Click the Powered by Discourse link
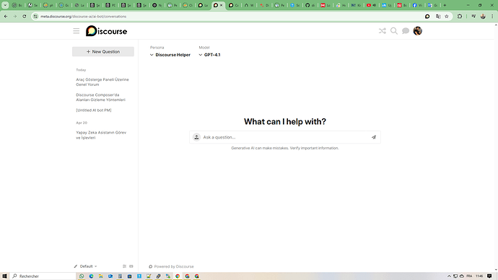 (171, 266)
